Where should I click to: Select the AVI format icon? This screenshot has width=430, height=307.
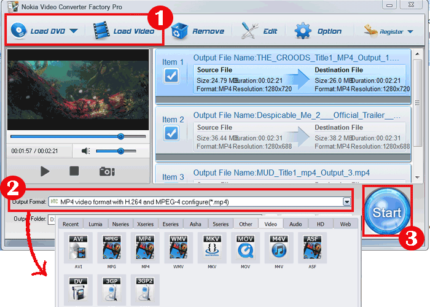point(78,248)
